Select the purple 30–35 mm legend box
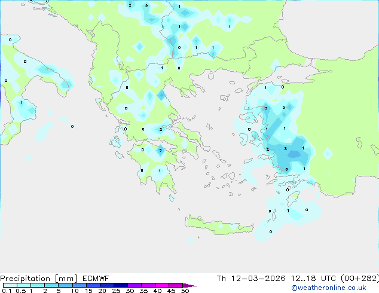The image size is (379, 293). (135, 285)
